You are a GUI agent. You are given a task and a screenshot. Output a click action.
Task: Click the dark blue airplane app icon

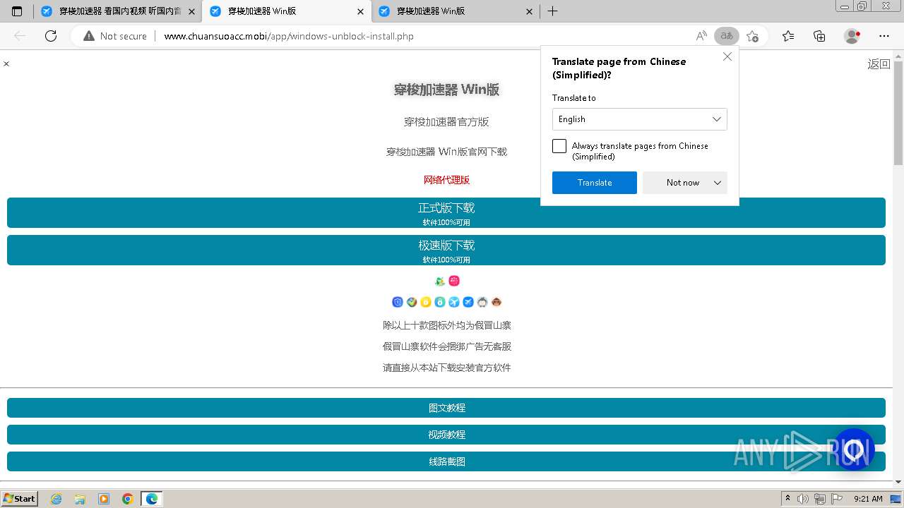[x=468, y=302]
